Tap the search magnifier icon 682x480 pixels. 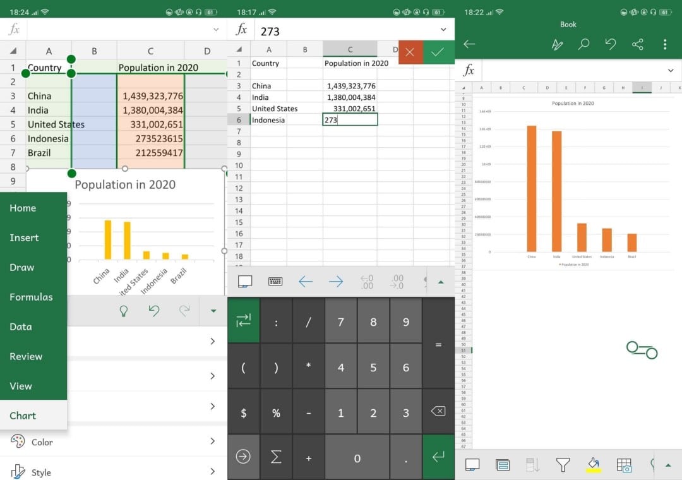[583, 44]
